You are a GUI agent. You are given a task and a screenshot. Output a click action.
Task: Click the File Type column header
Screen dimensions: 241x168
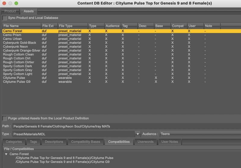click(73, 26)
